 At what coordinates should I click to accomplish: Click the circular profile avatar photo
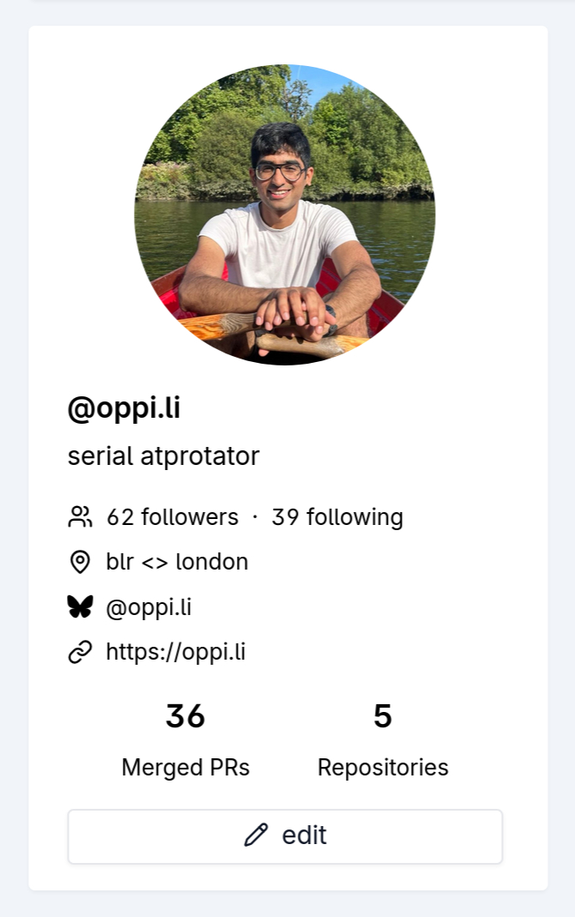285,214
